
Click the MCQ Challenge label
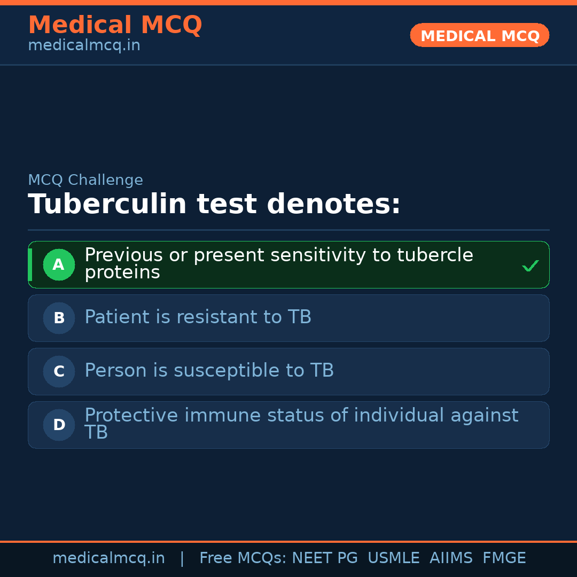tap(85, 181)
